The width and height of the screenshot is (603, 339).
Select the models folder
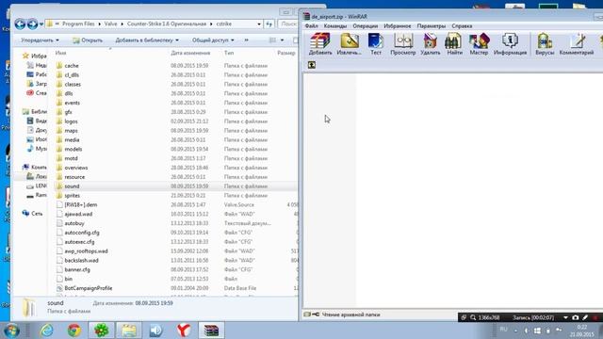tap(73, 149)
